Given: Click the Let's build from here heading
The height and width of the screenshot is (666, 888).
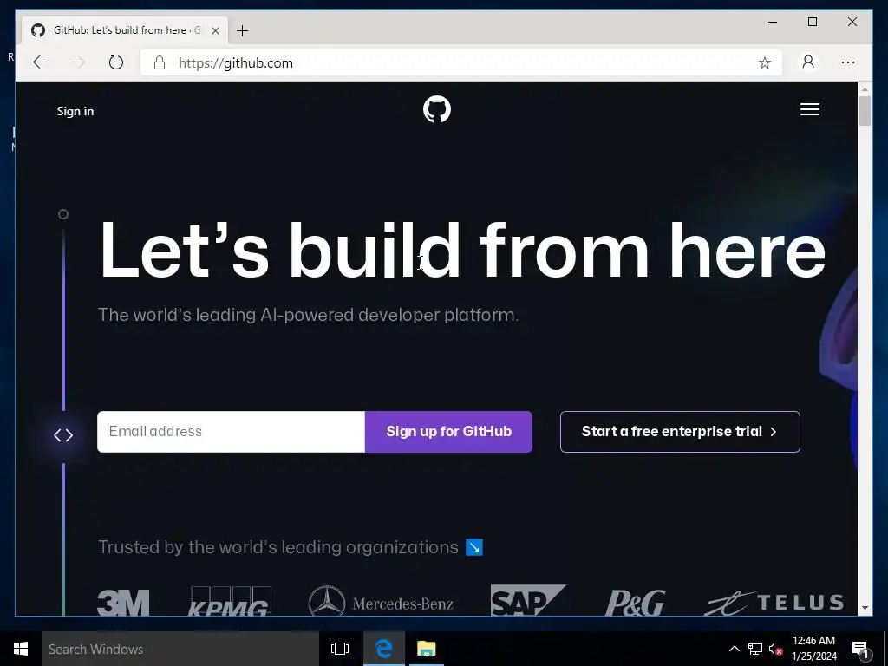Looking at the screenshot, I should click(x=462, y=250).
